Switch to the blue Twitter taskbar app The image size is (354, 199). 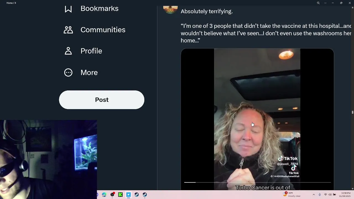pyautogui.click(x=128, y=195)
